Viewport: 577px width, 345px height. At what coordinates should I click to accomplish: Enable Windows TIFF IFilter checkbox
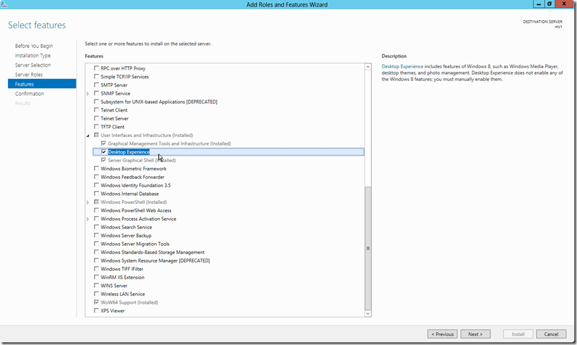(x=97, y=269)
